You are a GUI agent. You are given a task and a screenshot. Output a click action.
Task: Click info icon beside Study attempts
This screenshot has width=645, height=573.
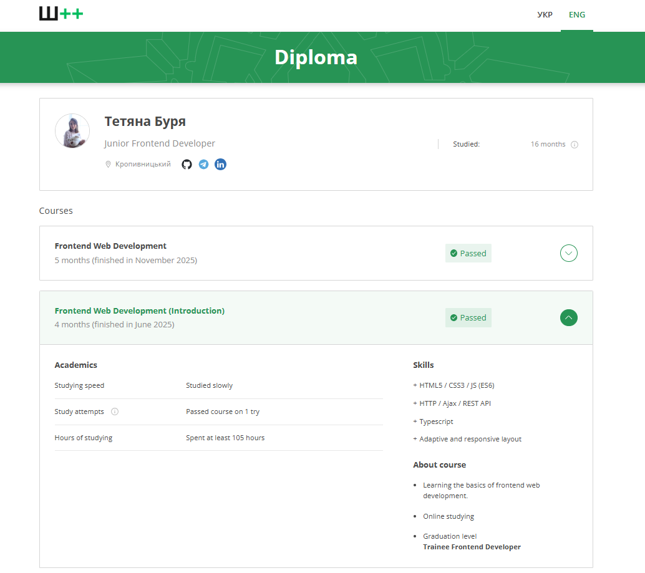tap(115, 412)
